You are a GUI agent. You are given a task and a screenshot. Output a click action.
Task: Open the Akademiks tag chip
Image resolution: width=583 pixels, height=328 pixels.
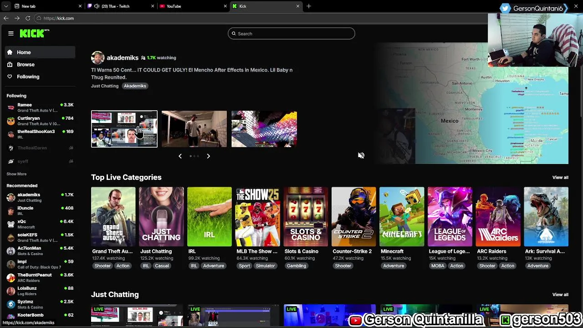point(135,86)
